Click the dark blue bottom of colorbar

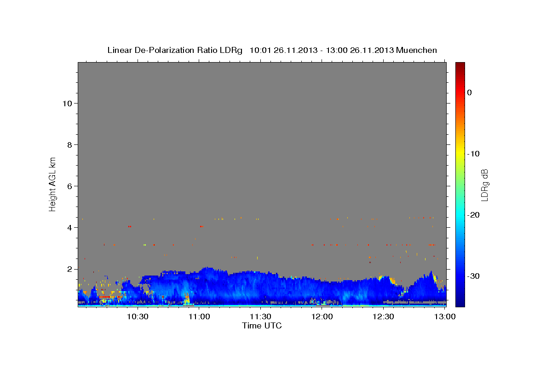point(460,301)
